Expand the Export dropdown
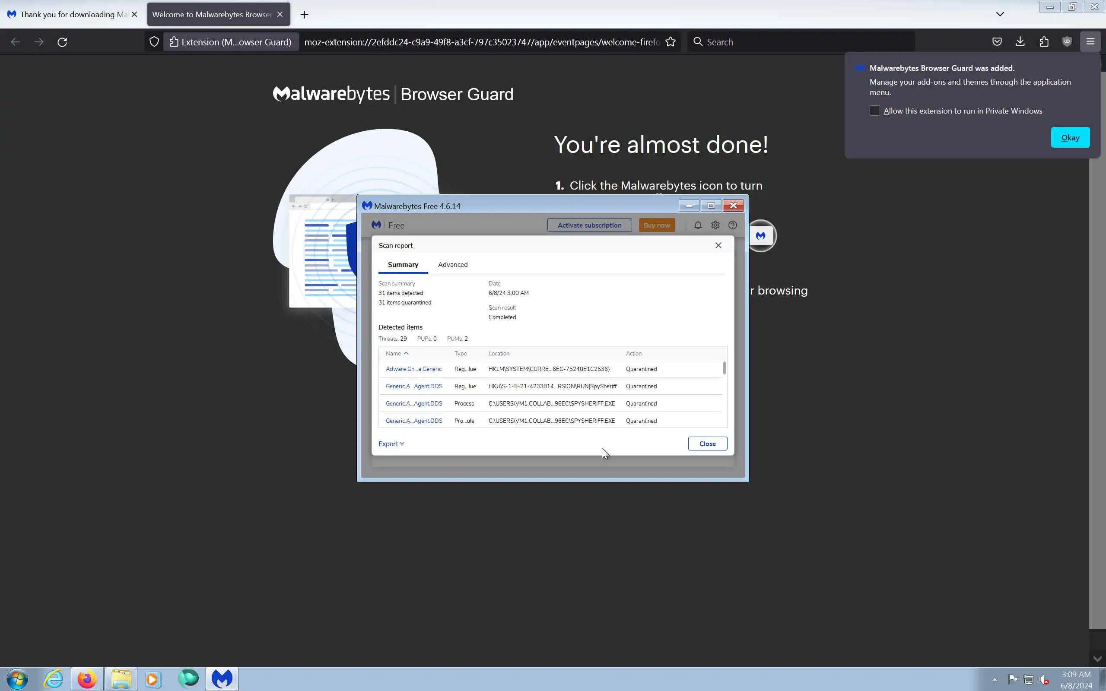The height and width of the screenshot is (691, 1106). coord(391,444)
